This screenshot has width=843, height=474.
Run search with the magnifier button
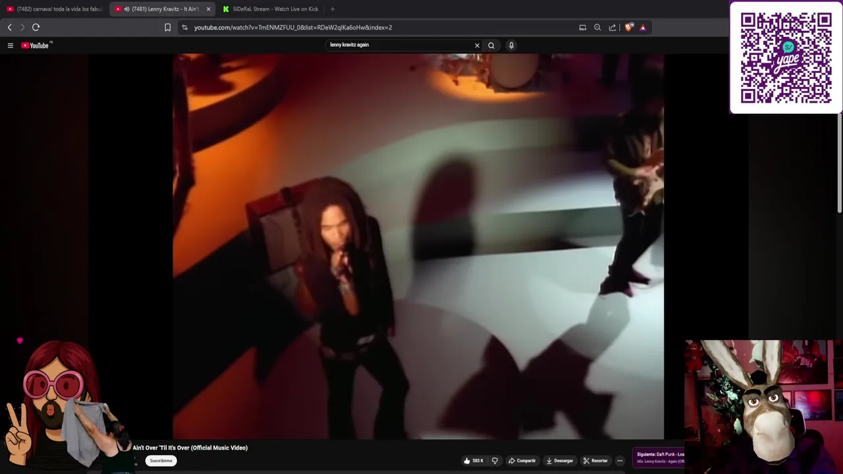[x=491, y=45]
